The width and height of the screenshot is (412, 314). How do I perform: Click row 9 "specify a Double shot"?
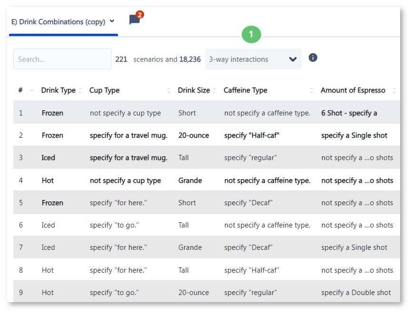click(x=356, y=293)
